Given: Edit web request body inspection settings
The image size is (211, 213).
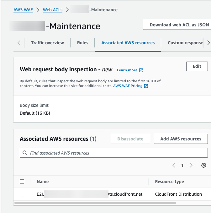Looking at the screenshot, I should tap(197, 66).
